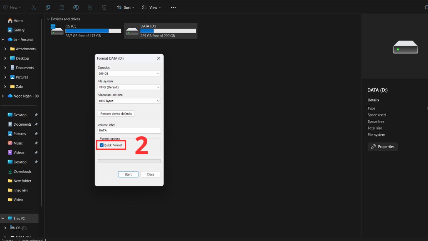Click the Copy icon in the toolbar
The image size is (428, 241).
(x=48, y=7)
